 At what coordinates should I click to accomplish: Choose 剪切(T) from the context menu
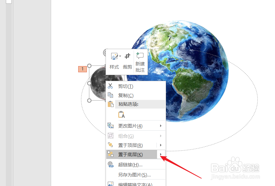[136, 86]
